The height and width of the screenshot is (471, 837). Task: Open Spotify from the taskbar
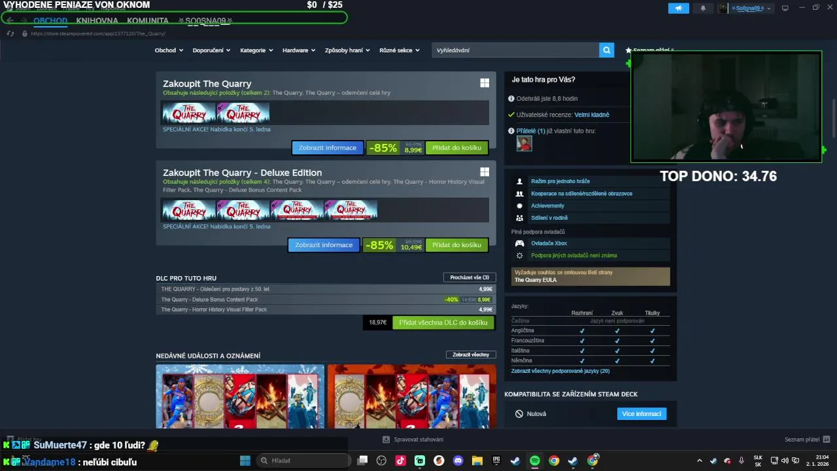[534, 461]
